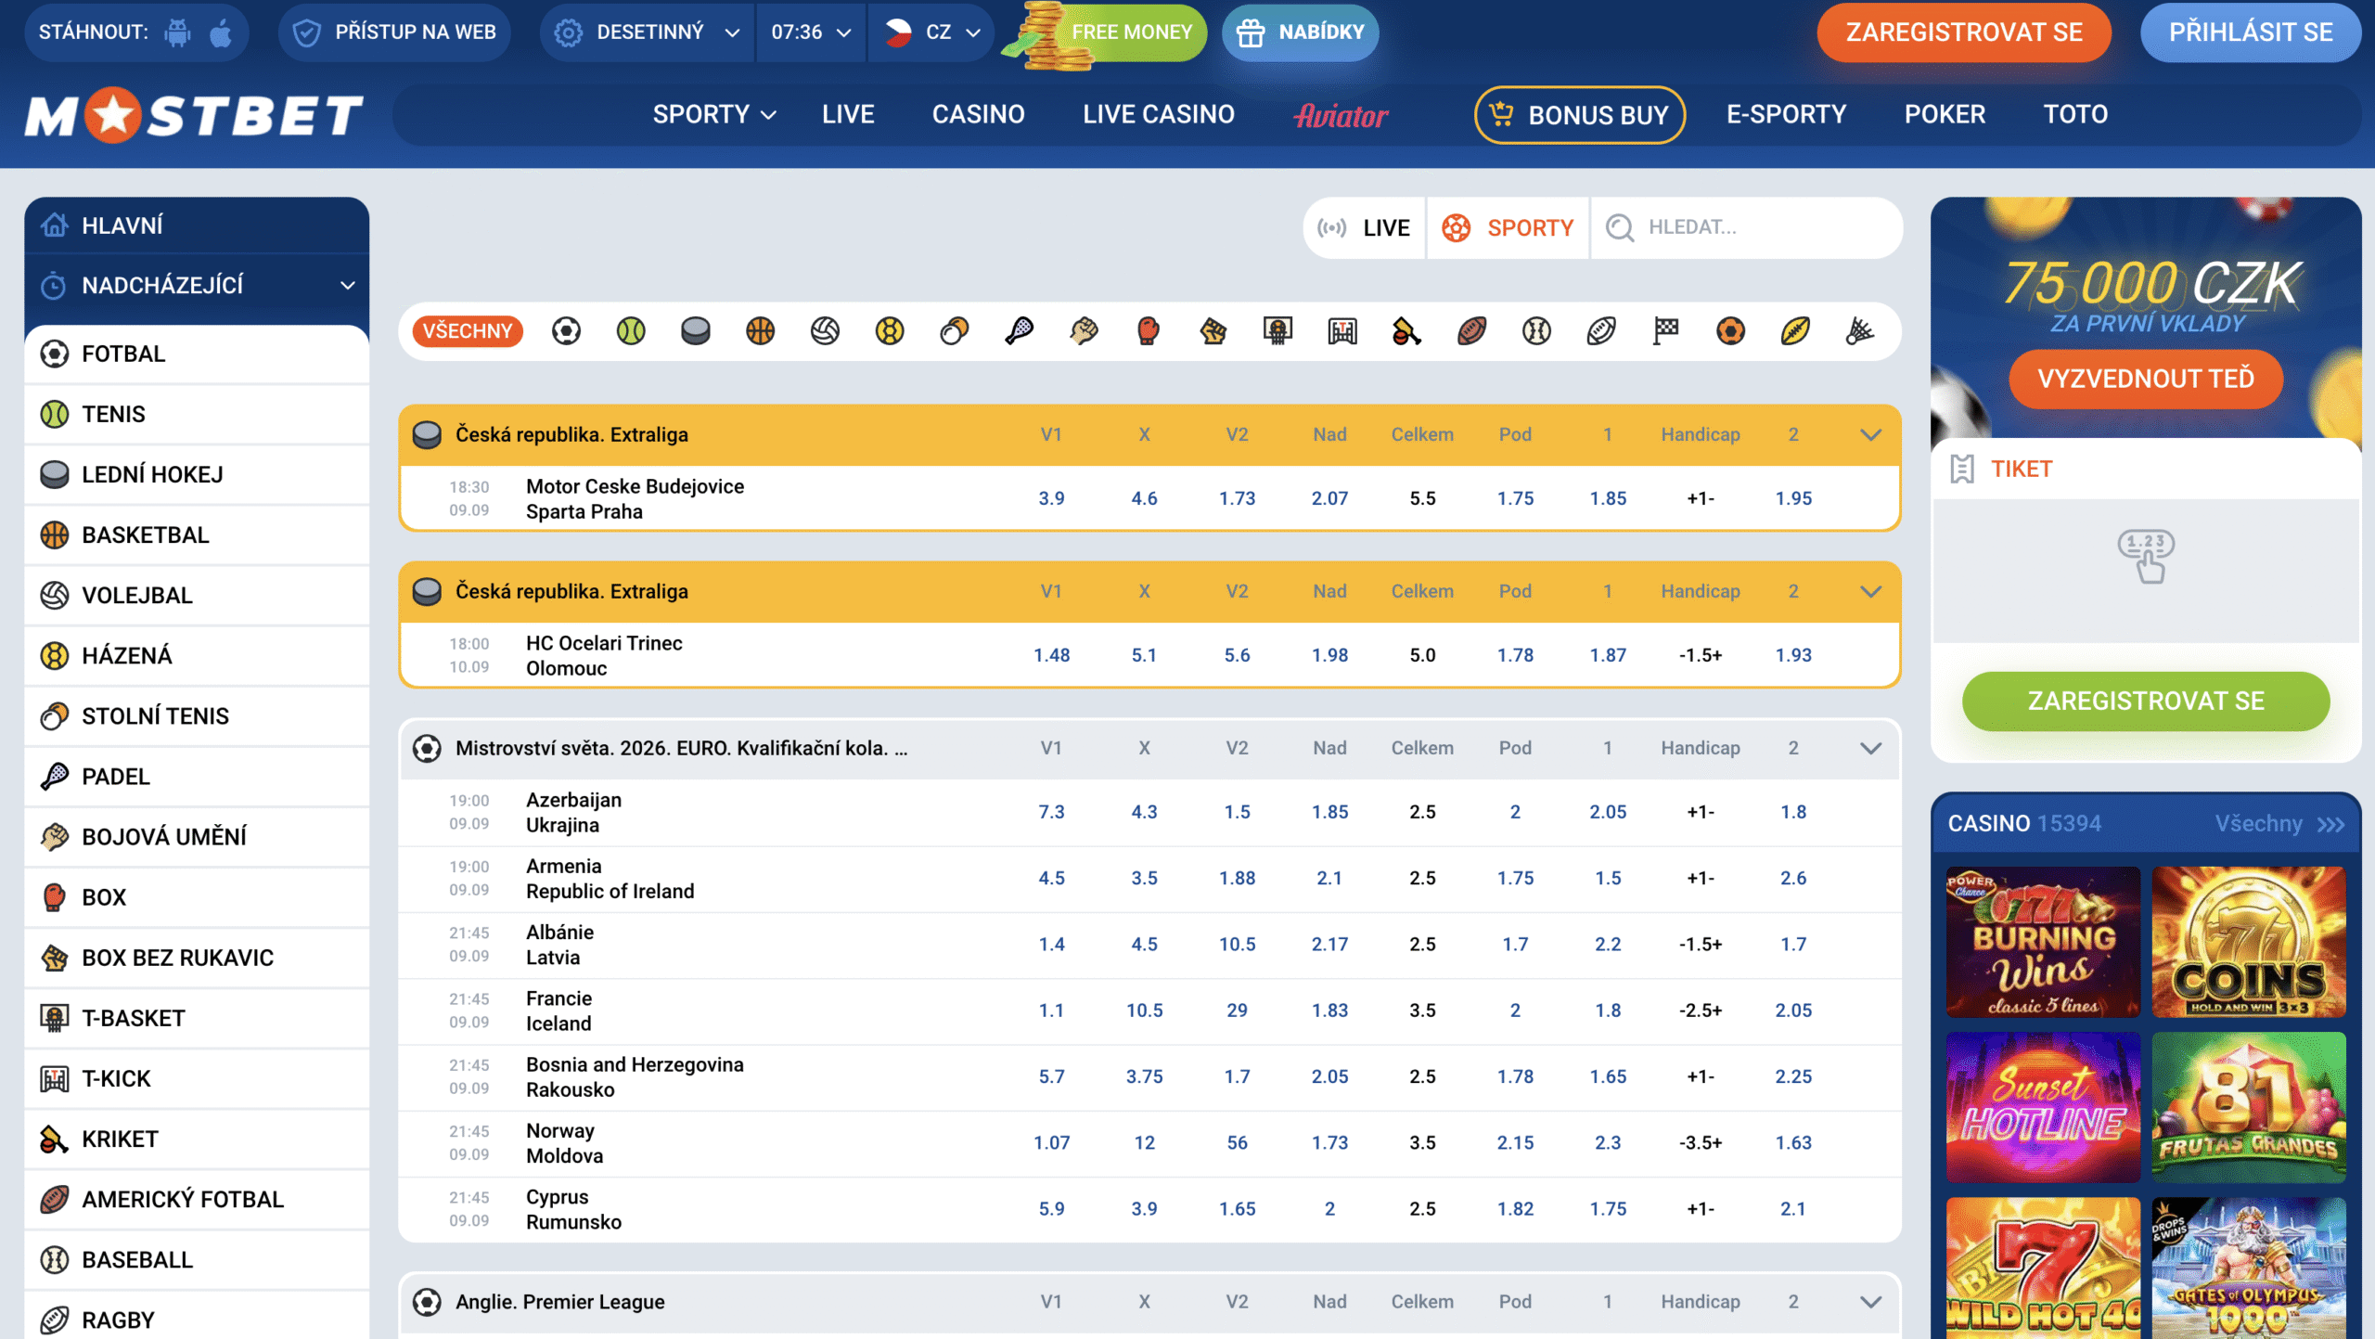Viewport: 2375px width, 1339px height.
Task: Click the orange ZAREGISTROVAT SE button in header
Action: click(1964, 32)
